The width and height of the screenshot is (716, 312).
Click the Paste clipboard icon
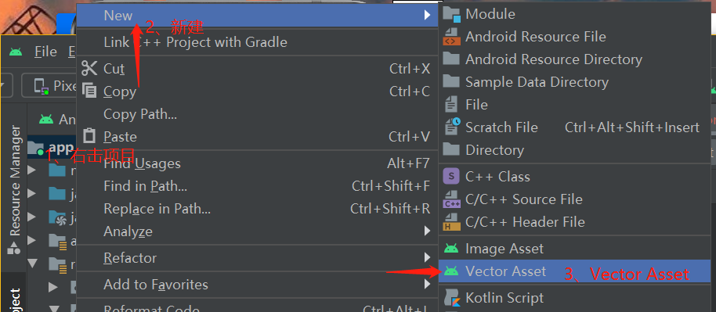coord(89,136)
